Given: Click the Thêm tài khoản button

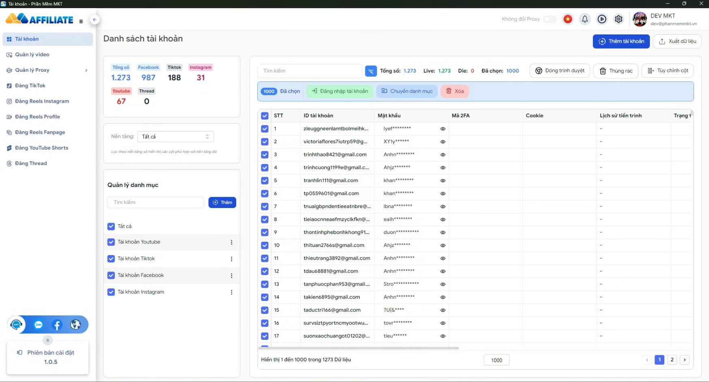Looking at the screenshot, I should [621, 41].
